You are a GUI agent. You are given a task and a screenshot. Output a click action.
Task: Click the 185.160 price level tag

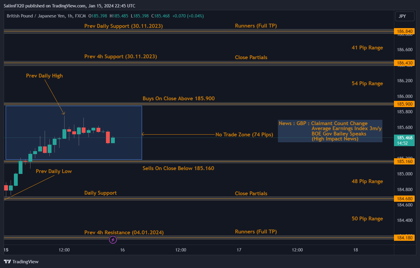click(404, 162)
